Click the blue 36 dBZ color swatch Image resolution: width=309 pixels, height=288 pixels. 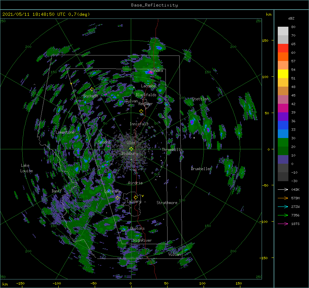click(x=283, y=125)
